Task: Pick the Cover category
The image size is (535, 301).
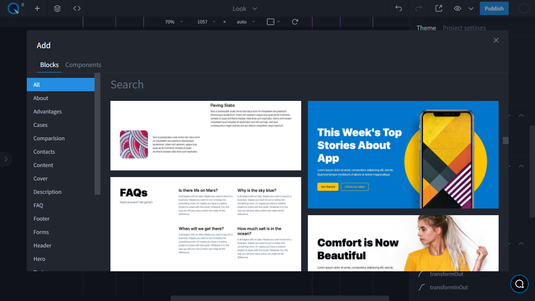Action: coord(61,178)
